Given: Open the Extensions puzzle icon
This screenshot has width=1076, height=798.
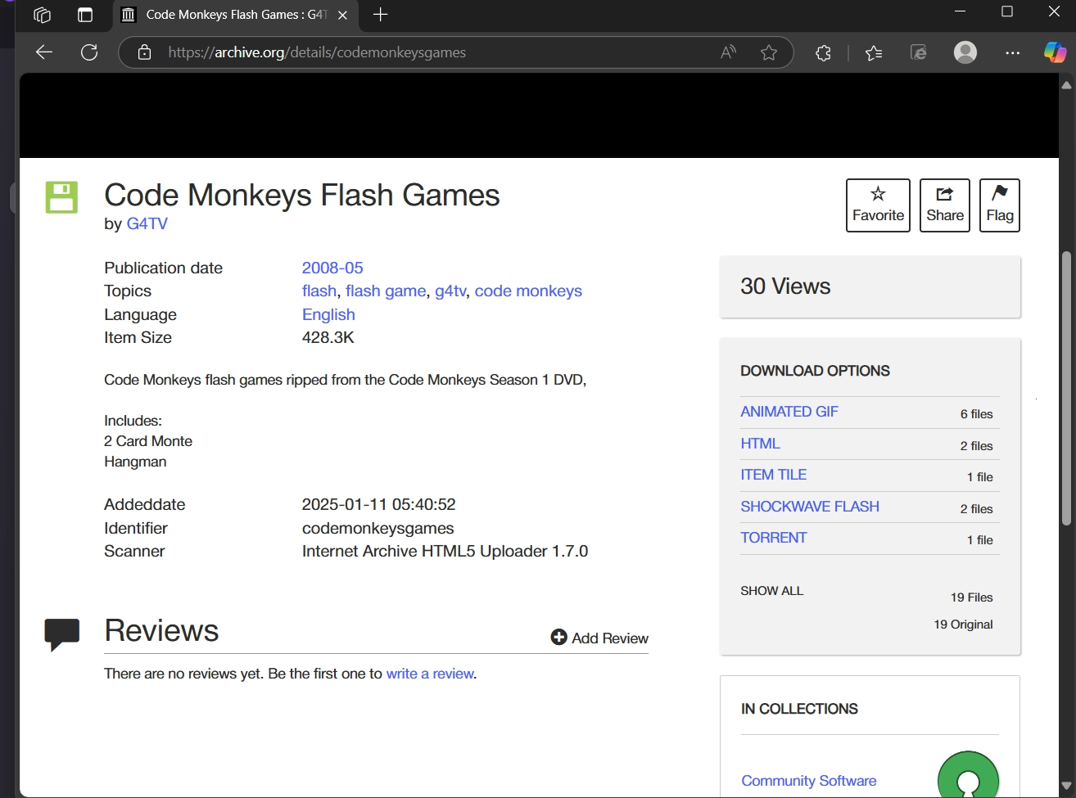Looking at the screenshot, I should tap(823, 52).
